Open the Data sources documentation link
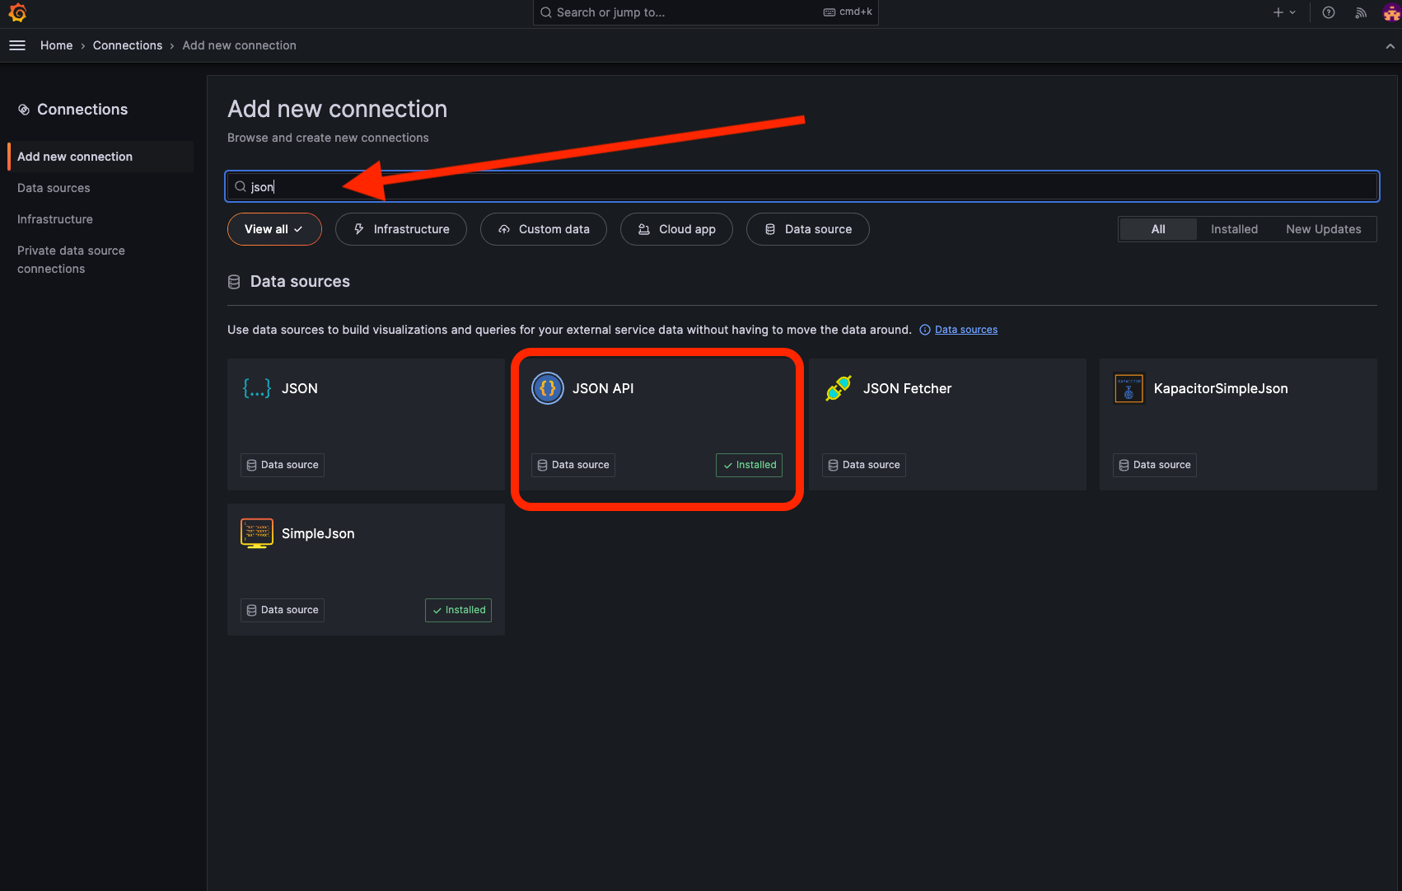 [x=966, y=330]
